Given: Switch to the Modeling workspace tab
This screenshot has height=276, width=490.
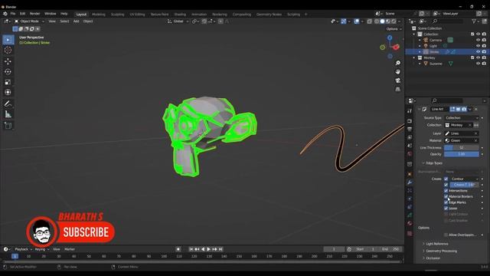Looking at the screenshot, I should pos(99,15).
